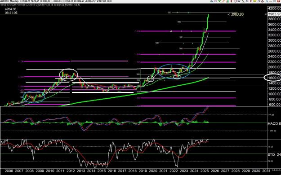Click the 1000.00 price axis label

[x=275, y=94]
